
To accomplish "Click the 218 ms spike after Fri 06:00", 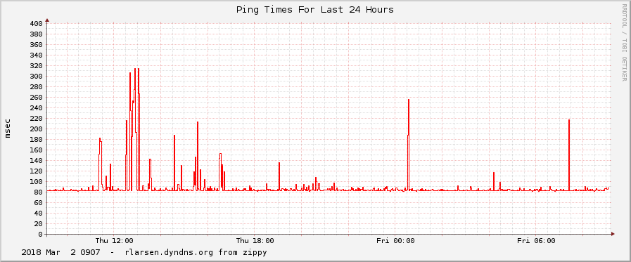I will tap(569, 155).
